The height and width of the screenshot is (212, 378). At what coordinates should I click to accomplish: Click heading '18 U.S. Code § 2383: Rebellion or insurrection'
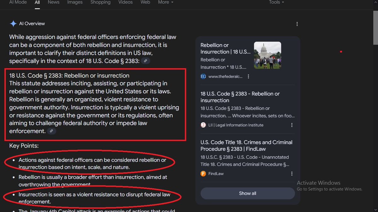69,76
